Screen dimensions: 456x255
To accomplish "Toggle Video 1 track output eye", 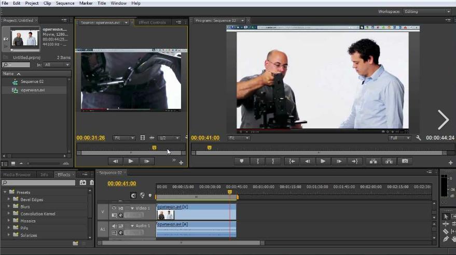I will tap(114, 208).
